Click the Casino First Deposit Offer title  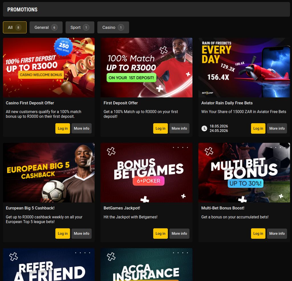point(30,103)
